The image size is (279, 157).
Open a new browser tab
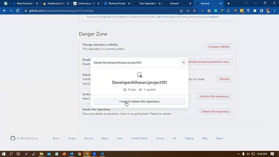coord(228,3)
